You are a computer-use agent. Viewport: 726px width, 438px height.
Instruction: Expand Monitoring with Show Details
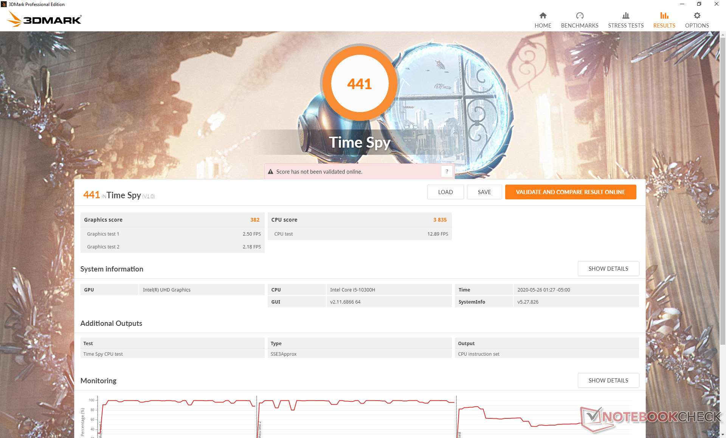tap(608, 380)
